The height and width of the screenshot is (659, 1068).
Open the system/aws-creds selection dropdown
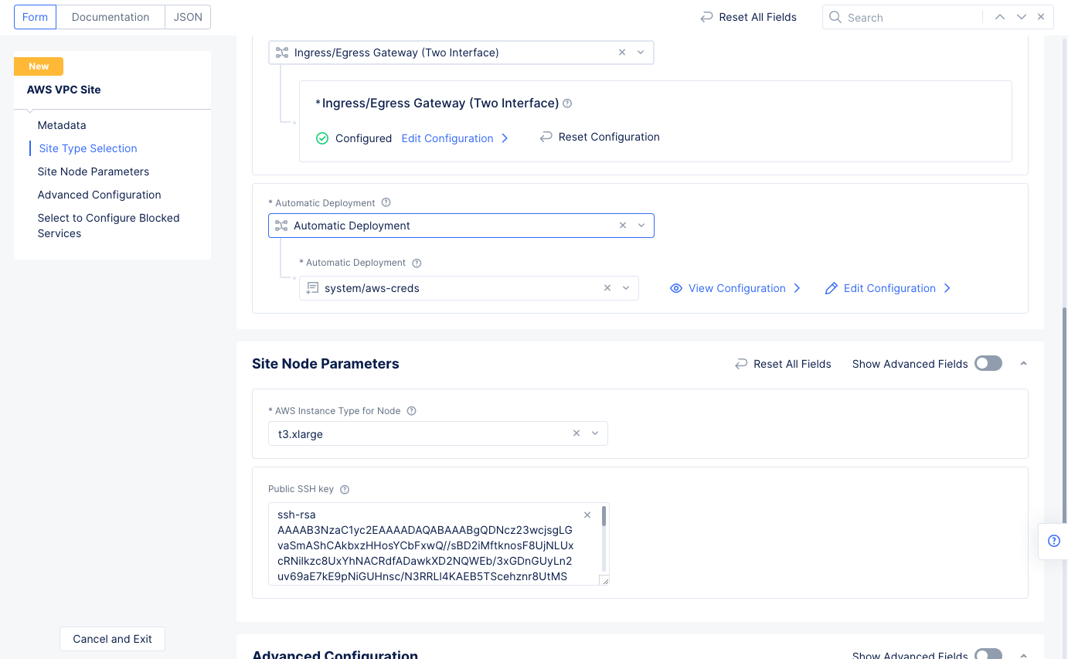[626, 287]
